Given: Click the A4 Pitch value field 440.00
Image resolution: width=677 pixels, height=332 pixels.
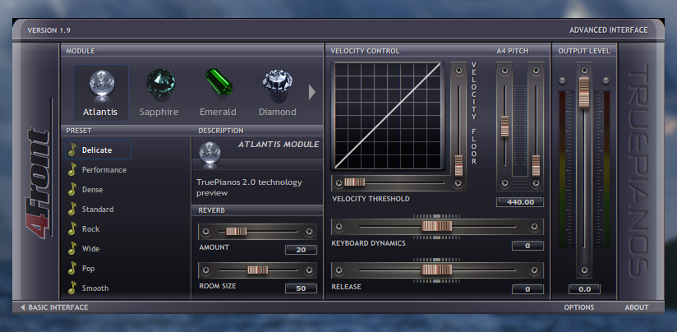Looking at the screenshot, I should [520, 202].
